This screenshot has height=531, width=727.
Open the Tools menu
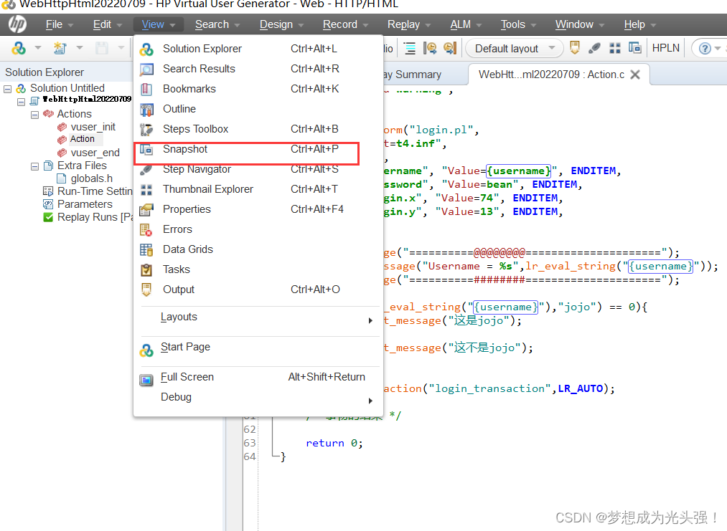(x=518, y=24)
